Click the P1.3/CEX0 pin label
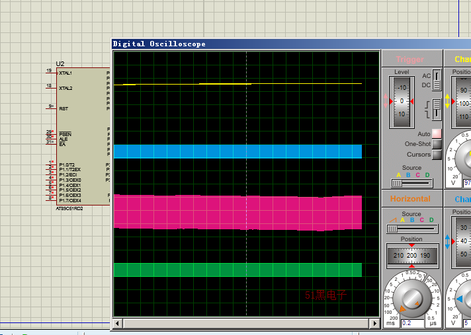 pyautogui.click(x=69, y=180)
